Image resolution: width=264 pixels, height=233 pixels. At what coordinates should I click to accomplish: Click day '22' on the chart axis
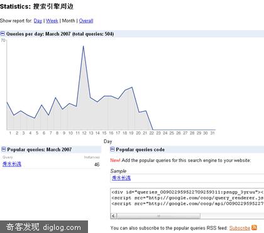(x=151, y=133)
